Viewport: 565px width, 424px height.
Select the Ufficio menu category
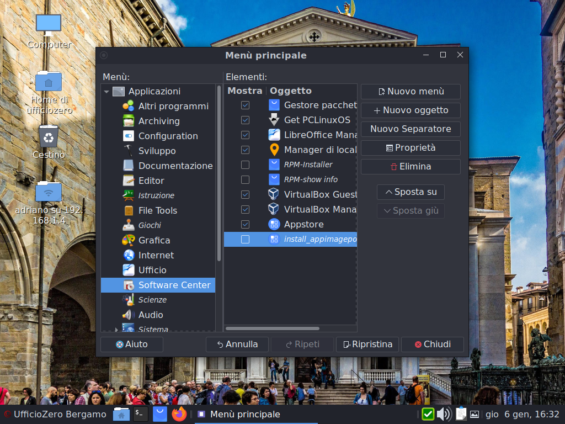tap(152, 270)
